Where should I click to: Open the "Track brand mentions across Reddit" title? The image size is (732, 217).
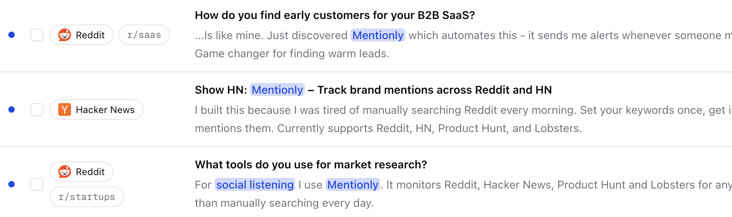(x=434, y=90)
